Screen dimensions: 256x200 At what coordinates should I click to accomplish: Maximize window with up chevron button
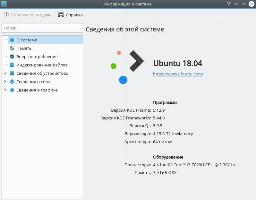pos(244,4)
